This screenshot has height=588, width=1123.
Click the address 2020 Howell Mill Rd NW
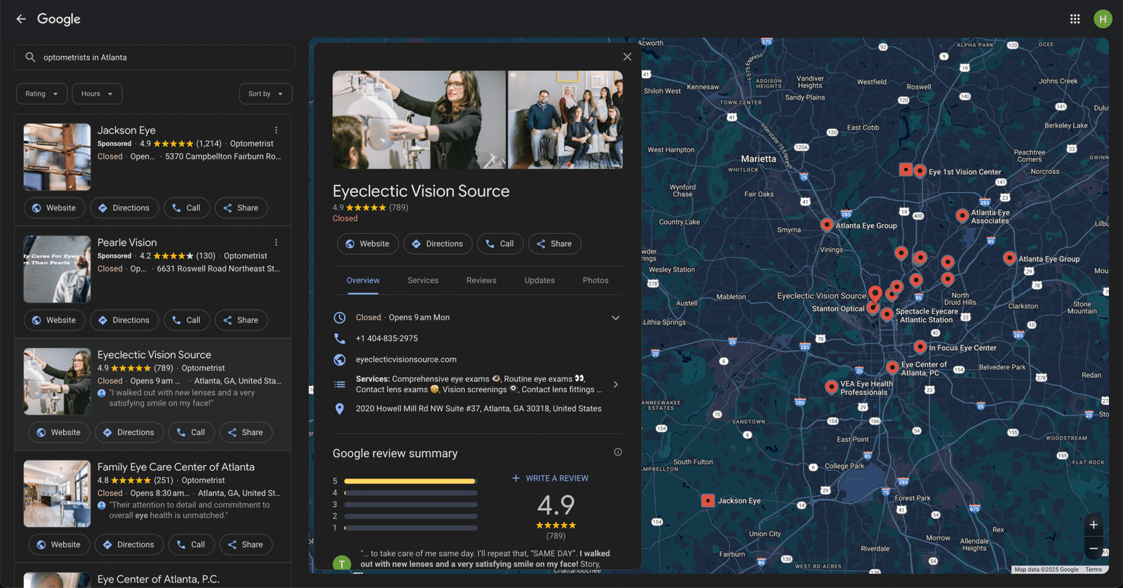coord(479,408)
